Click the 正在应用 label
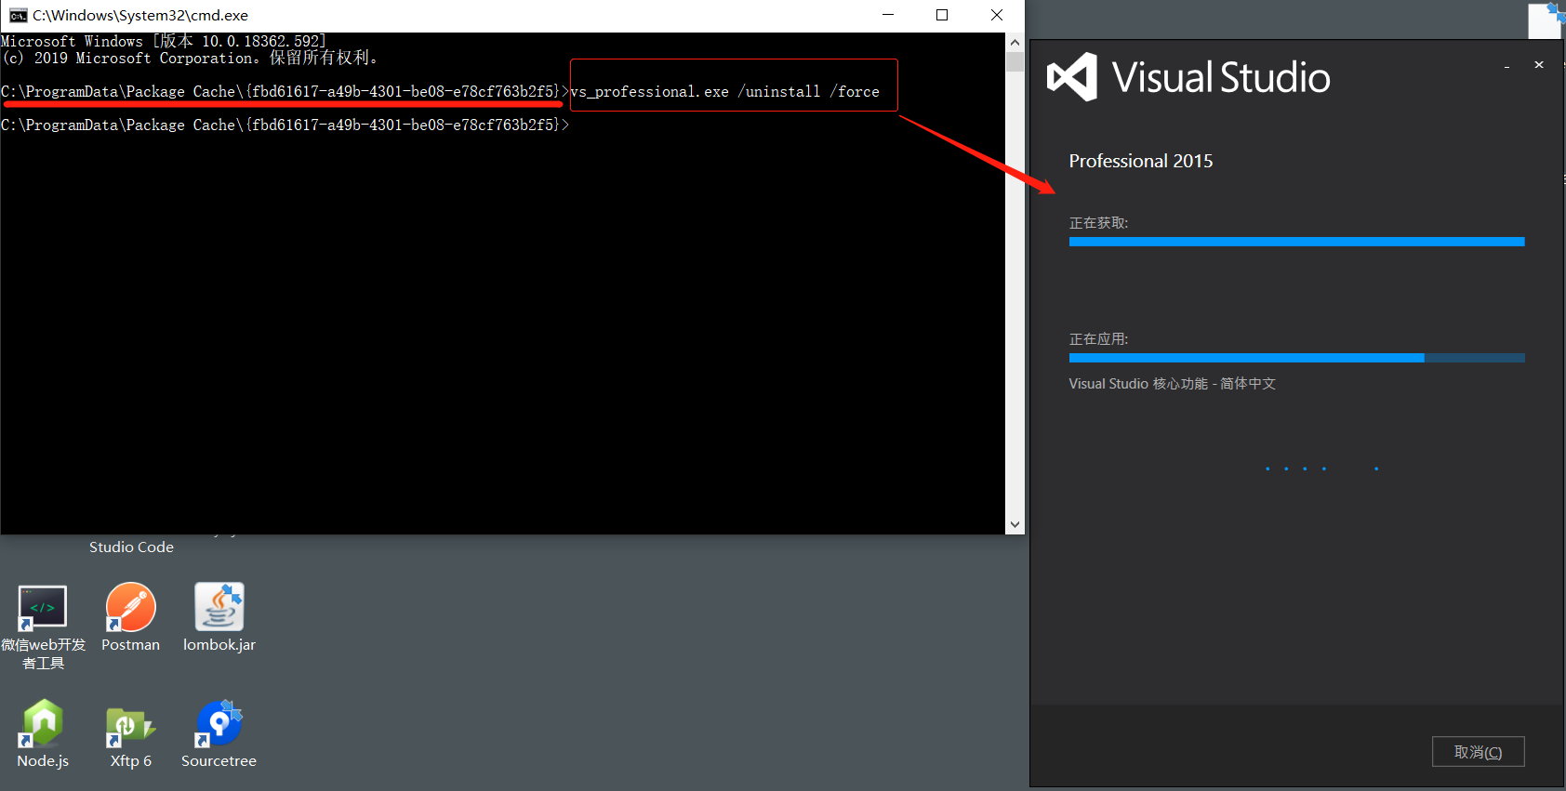Screen dimensions: 1566x791 pos(1098,339)
